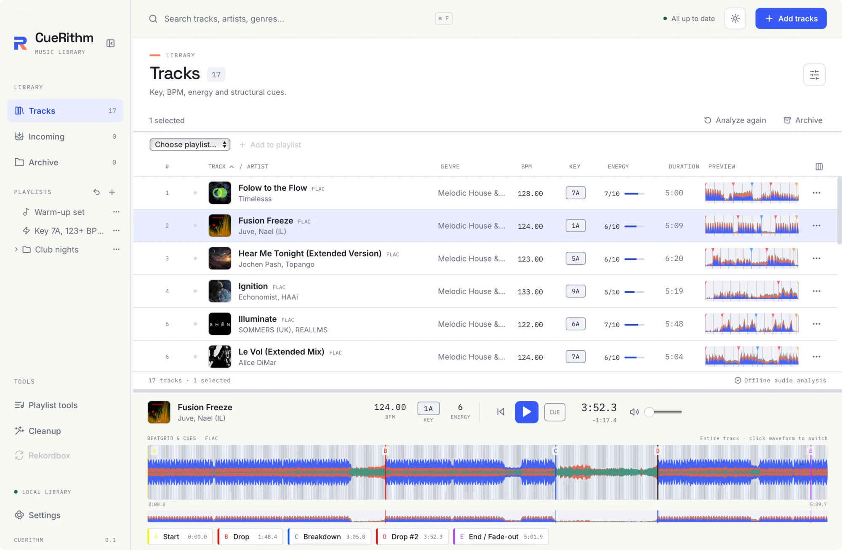This screenshot has height=550, width=842.
Task: Toggle light/dark theme sun button
Action: [x=735, y=19]
